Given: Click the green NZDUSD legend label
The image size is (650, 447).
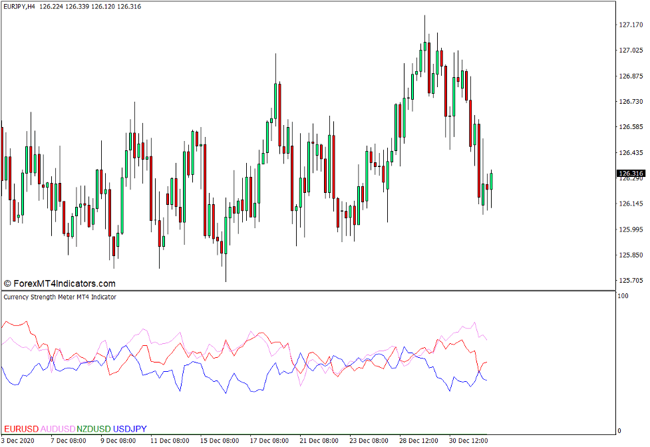Looking at the screenshot, I should click(94, 429).
